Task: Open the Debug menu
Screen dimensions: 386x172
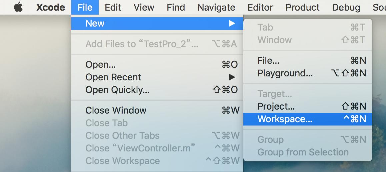Action: click(346, 7)
